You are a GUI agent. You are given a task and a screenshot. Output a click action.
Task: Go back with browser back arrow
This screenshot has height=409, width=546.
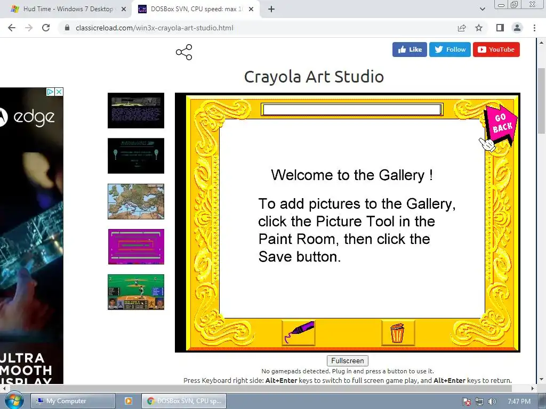pos(12,28)
